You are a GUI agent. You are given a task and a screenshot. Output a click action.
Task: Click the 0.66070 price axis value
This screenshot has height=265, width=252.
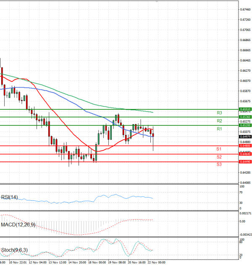tap(245, 81)
